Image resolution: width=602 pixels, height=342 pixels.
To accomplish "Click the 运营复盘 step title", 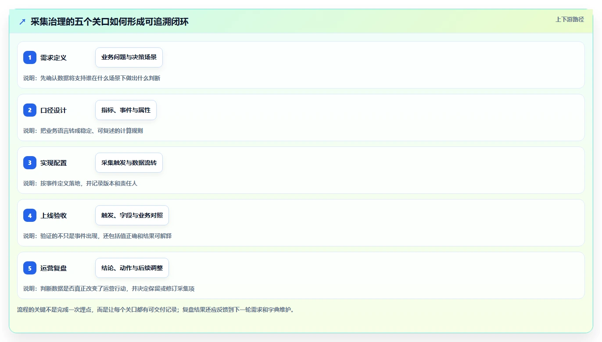I will (54, 268).
